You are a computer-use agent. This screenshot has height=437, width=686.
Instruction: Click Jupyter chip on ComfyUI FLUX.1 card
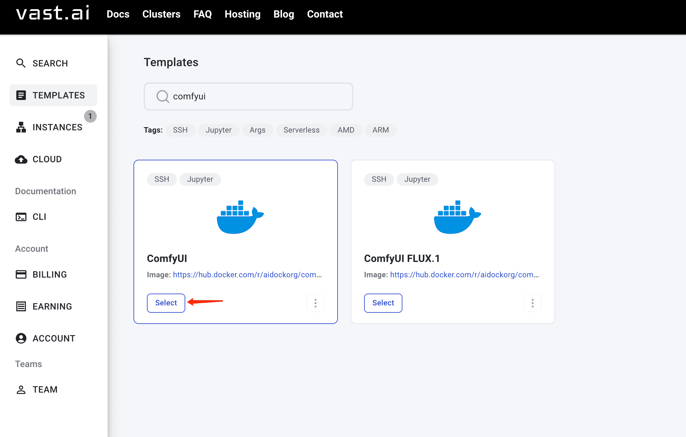417,179
